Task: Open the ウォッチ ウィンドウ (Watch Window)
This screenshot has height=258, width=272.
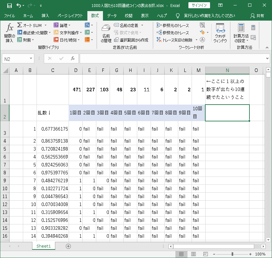Action: click(x=220, y=33)
